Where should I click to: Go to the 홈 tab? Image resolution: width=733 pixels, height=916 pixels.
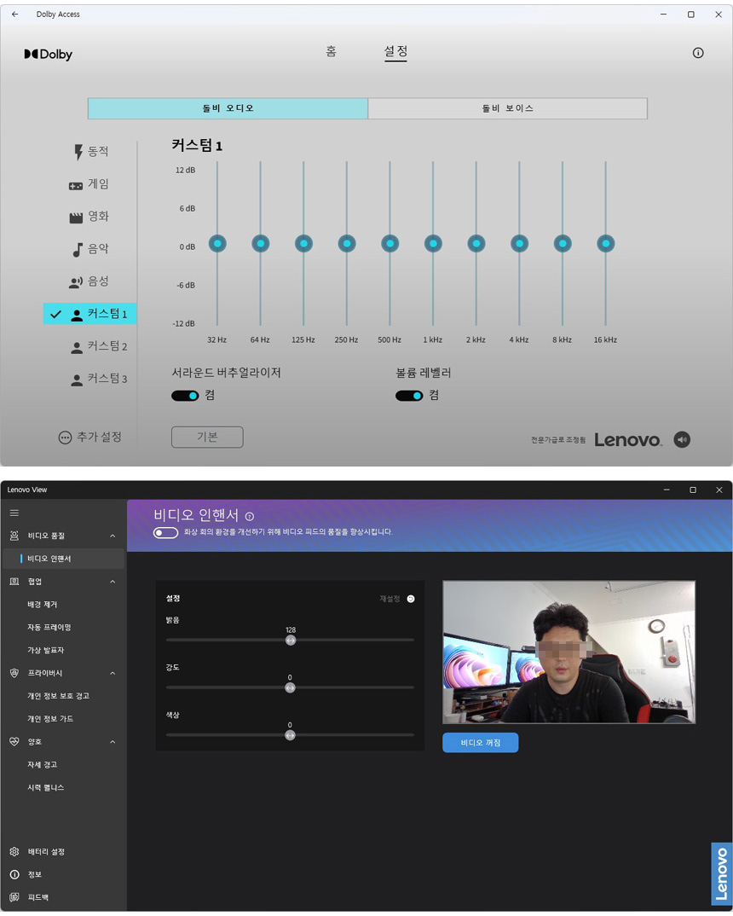pos(331,51)
